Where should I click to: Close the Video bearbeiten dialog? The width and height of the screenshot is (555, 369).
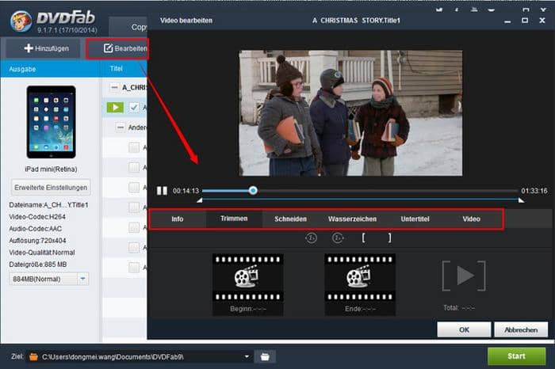[x=542, y=21]
